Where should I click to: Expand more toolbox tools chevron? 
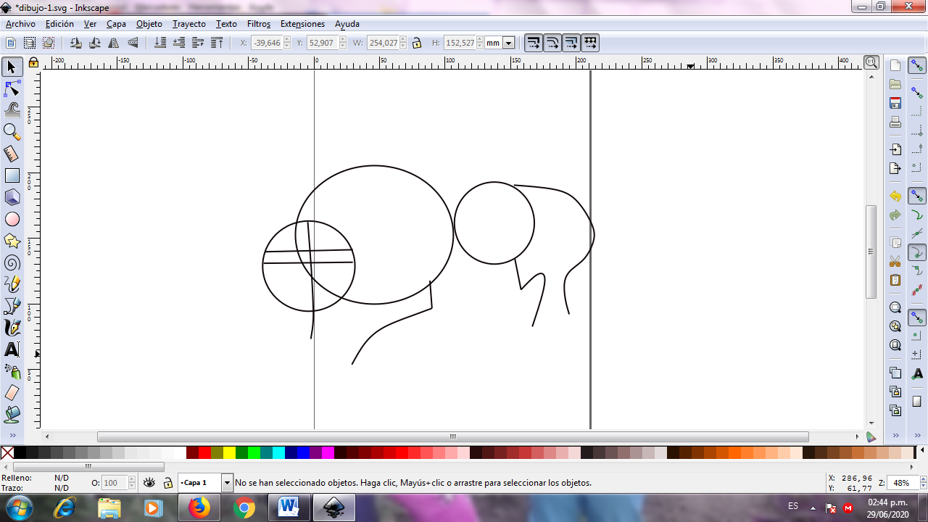click(x=12, y=436)
